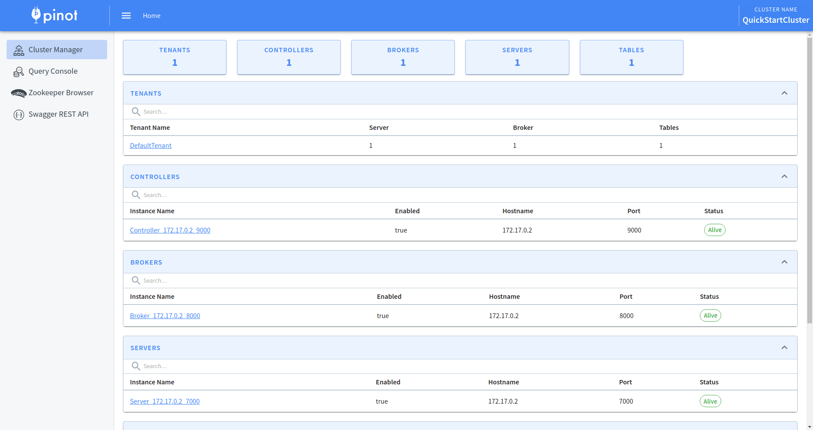Image resolution: width=813 pixels, height=430 pixels.
Task: Click the Cluster Manager sidebar icon
Action: coord(19,50)
